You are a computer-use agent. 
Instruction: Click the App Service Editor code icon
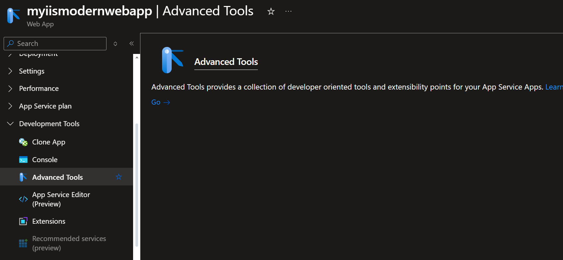pos(23,199)
